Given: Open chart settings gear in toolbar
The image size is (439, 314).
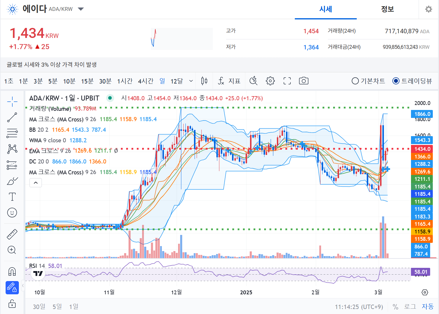Looking at the screenshot, I should 270,81.
